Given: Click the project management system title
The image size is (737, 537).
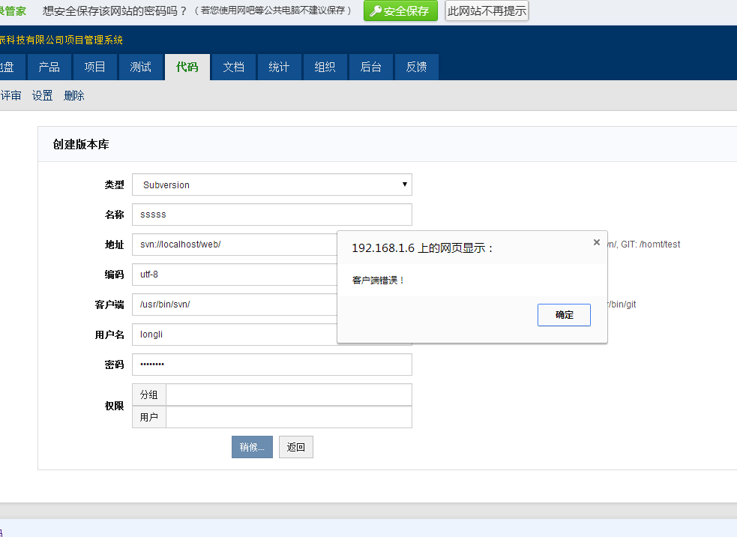Looking at the screenshot, I should [x=61, y=40].
